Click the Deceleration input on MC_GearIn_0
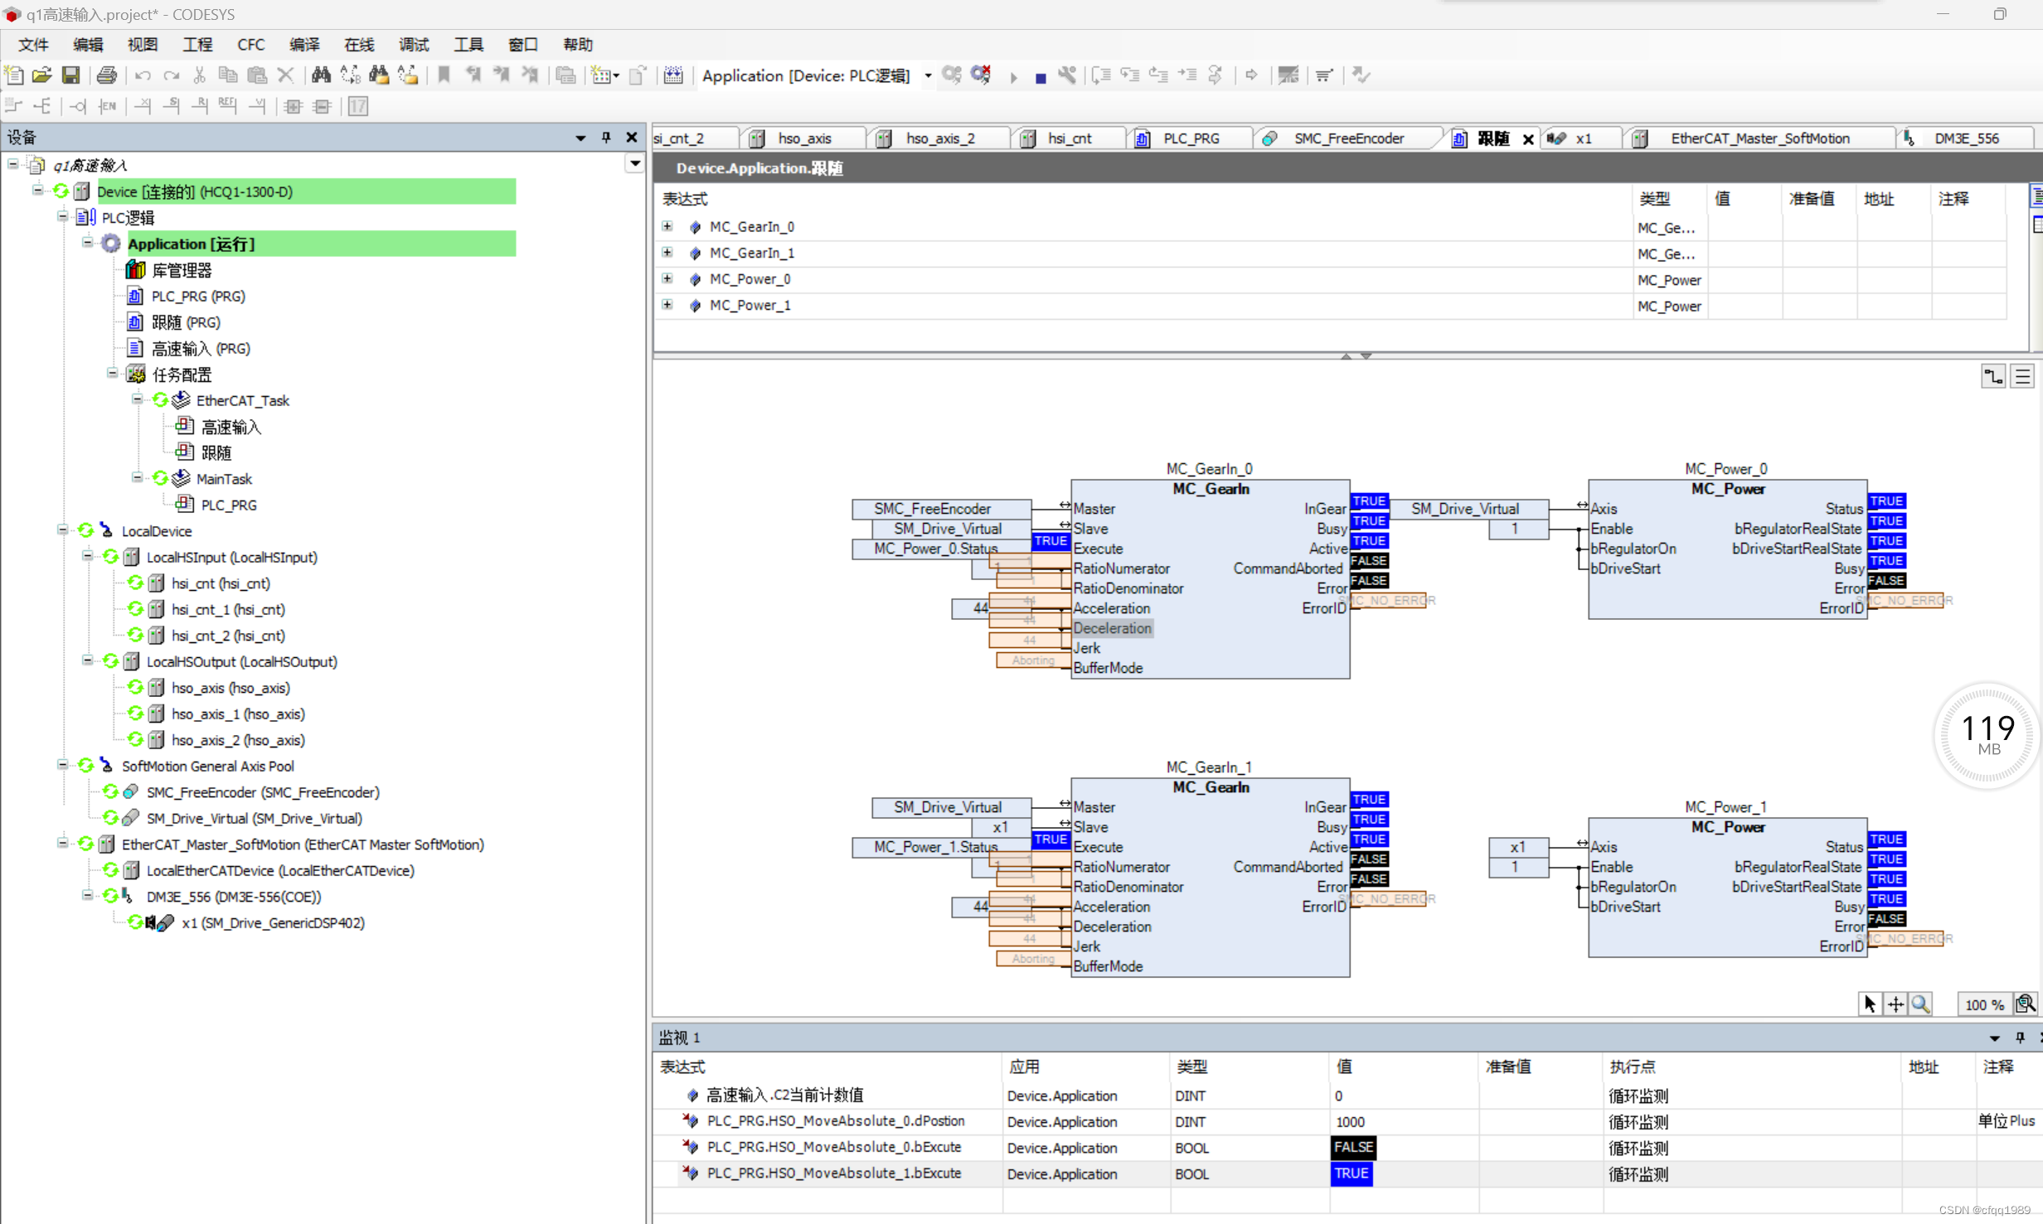2043x1224 pixels. [1112, 628]
